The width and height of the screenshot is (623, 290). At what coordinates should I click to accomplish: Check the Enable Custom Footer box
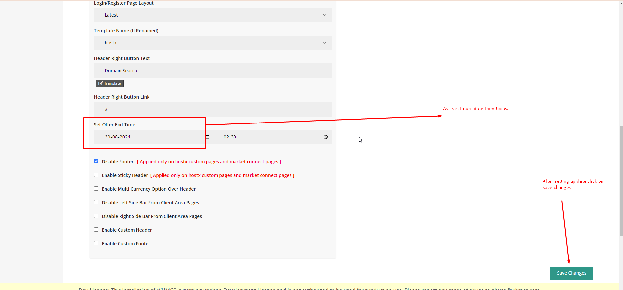click(x=96, y=243)
